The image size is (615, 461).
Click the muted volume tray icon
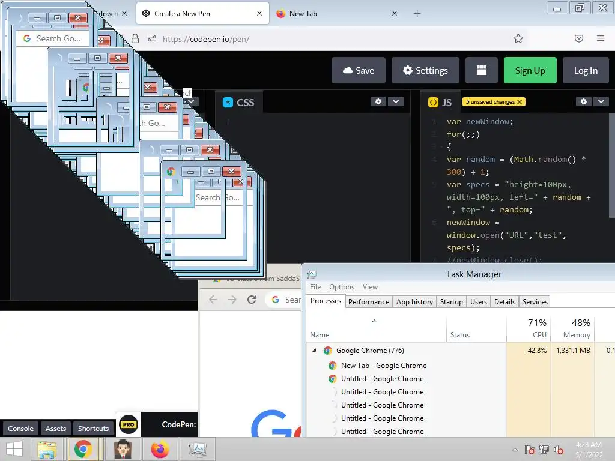(x=559, y=450)
